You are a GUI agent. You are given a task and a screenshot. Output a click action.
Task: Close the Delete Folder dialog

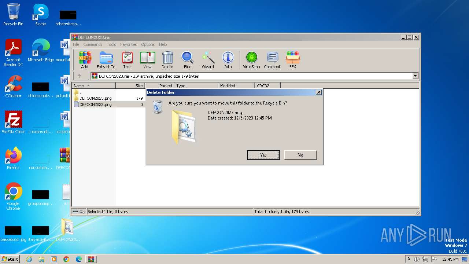(x=319, y=92)
